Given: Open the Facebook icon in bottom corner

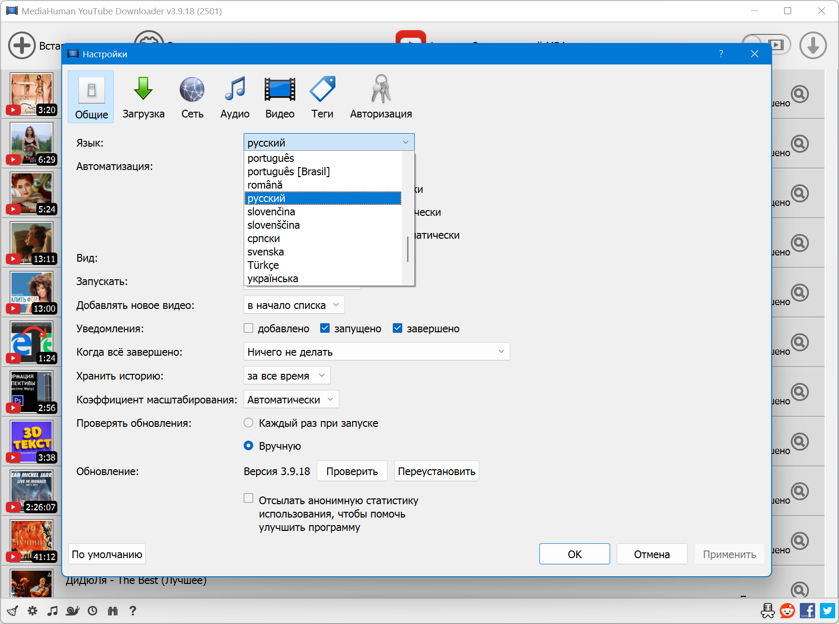Looking at the screenshot, I should (x=807, y=611).
